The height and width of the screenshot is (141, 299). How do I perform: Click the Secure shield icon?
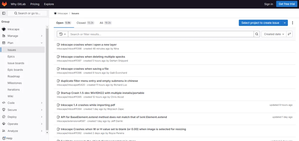tap(4, 110)
